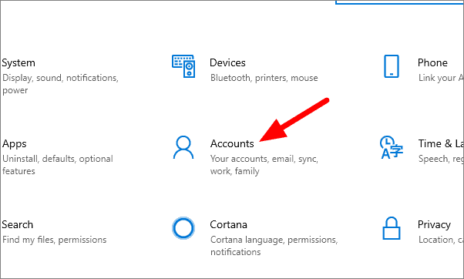Select the Cortana heading text
This screenshot has height=279, width=464.
pos(228,224)
